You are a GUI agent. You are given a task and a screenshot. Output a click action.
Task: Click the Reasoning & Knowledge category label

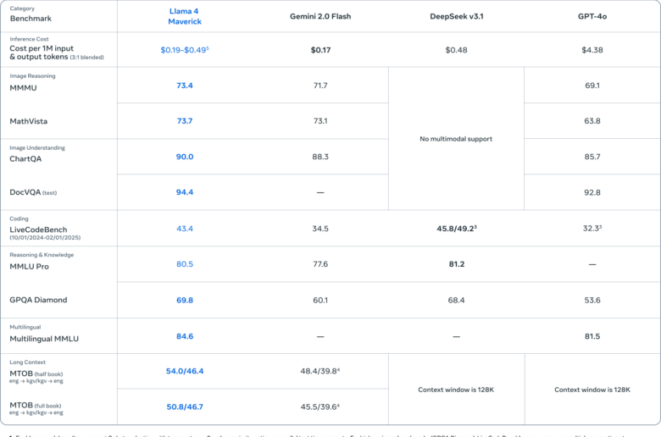pos(42,255)
